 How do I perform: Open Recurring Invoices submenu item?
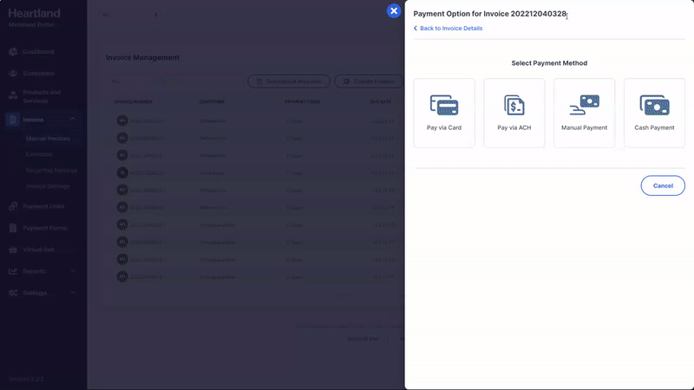pyautogui.click(x=52, y=170)
